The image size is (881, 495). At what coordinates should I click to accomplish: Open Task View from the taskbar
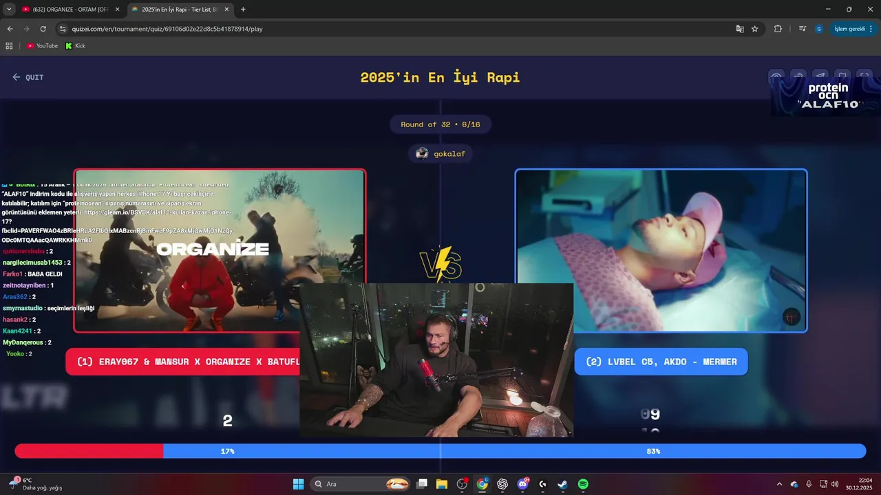coord(422,484)
